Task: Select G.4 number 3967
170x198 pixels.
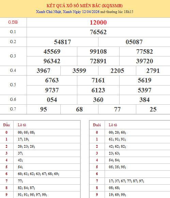Action: [43, 71]
